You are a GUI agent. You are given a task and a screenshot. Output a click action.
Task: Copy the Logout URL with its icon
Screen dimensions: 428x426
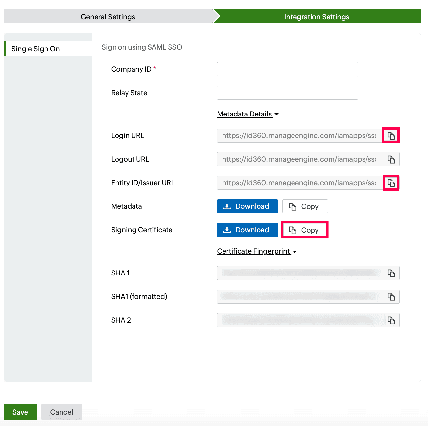point(391,159)
